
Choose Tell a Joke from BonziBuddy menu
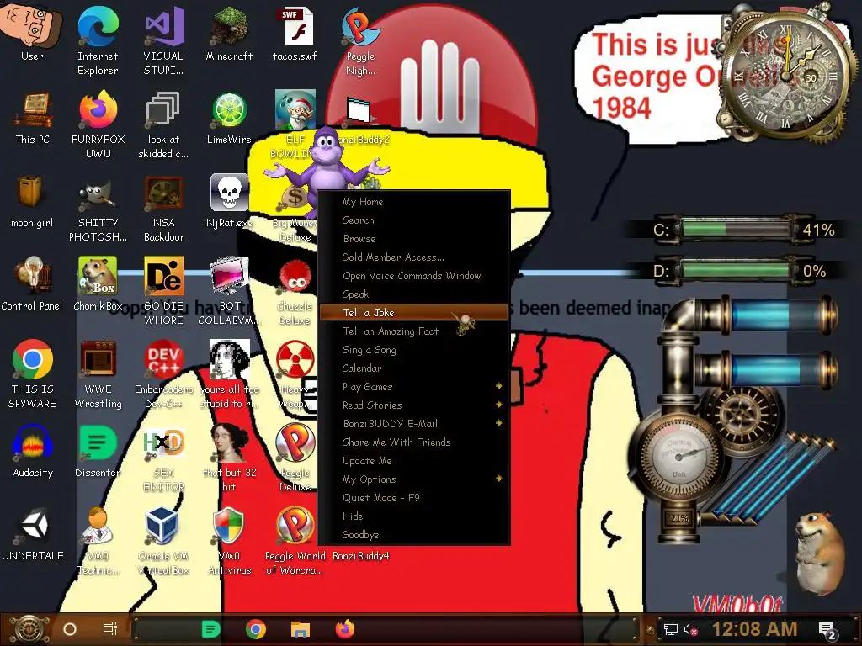point(413,313)
